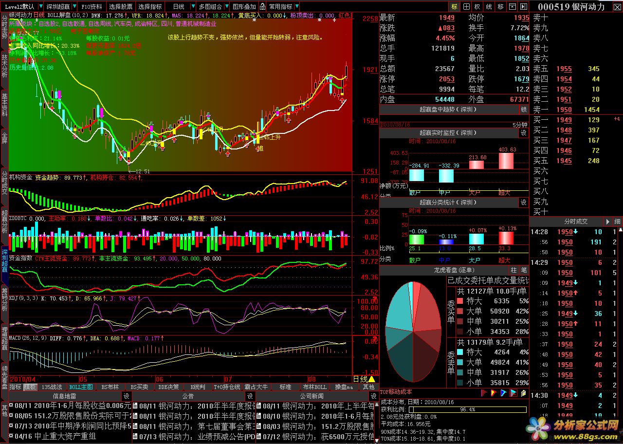Viewport: 623px width, 444px height.
Task: Select the 布林BOLL template tab
Action: tap(314, 387)
